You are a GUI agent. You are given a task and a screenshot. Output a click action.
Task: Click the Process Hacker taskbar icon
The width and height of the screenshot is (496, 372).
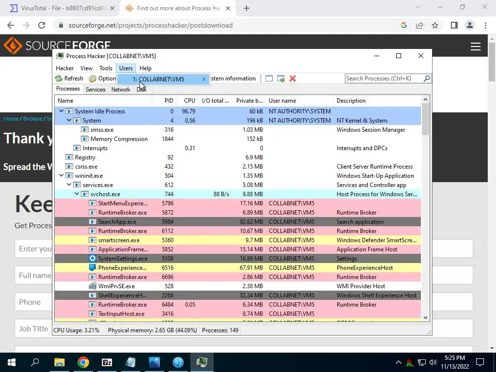(202, 362)
